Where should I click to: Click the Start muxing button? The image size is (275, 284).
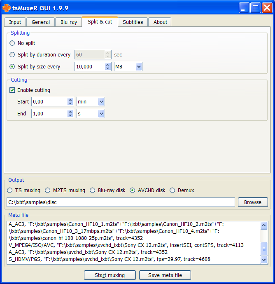click(x=110, y=275)
